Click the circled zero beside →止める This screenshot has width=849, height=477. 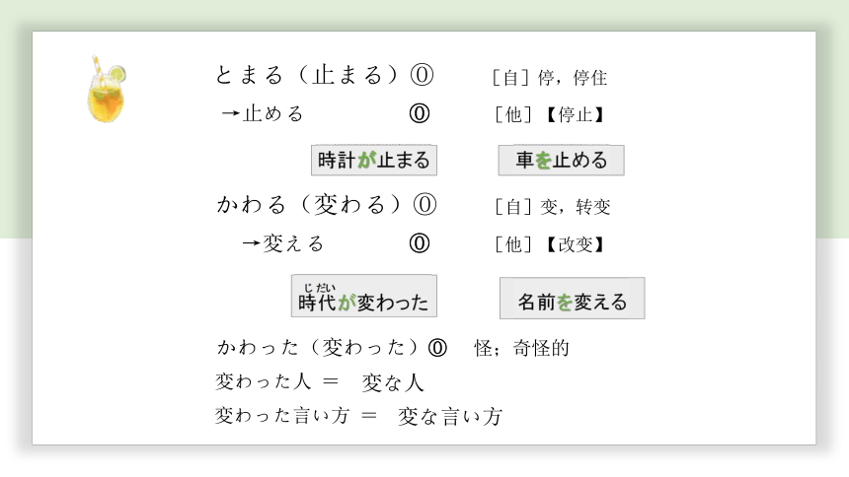pos(419,113)
